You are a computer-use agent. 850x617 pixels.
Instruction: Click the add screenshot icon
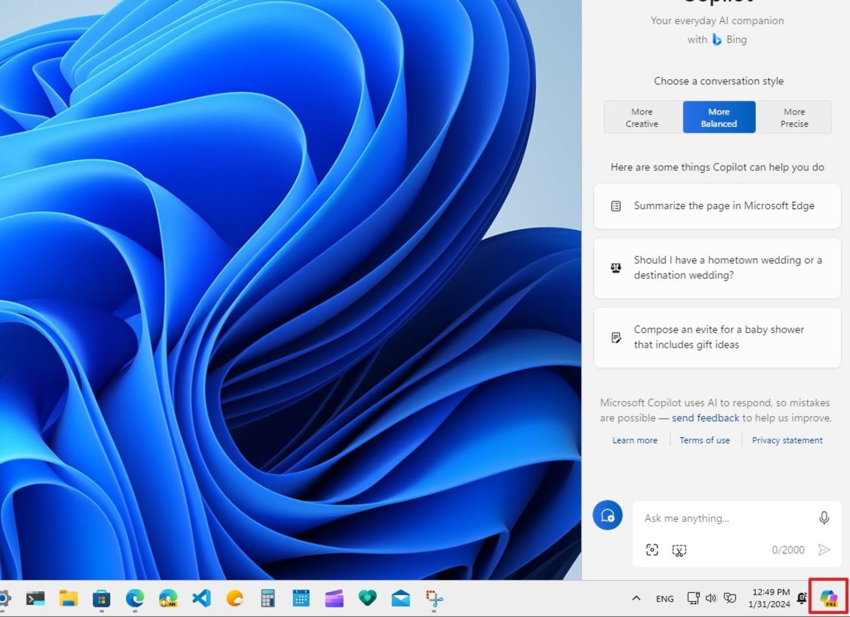coord(679,550)
